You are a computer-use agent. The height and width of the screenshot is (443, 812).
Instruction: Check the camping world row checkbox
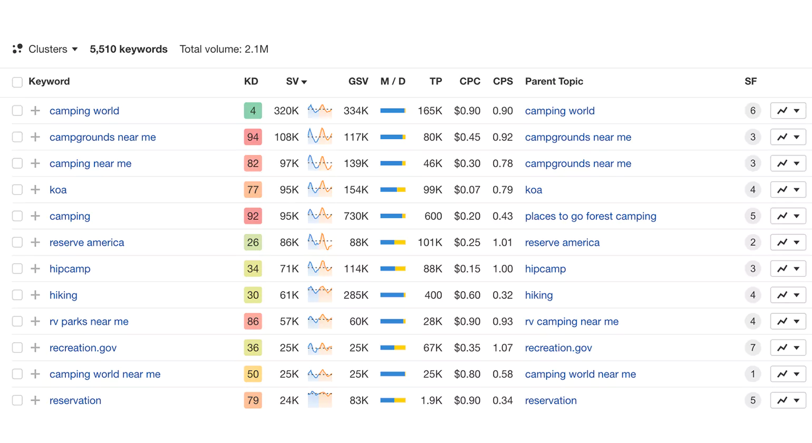[x=17, y=111]
